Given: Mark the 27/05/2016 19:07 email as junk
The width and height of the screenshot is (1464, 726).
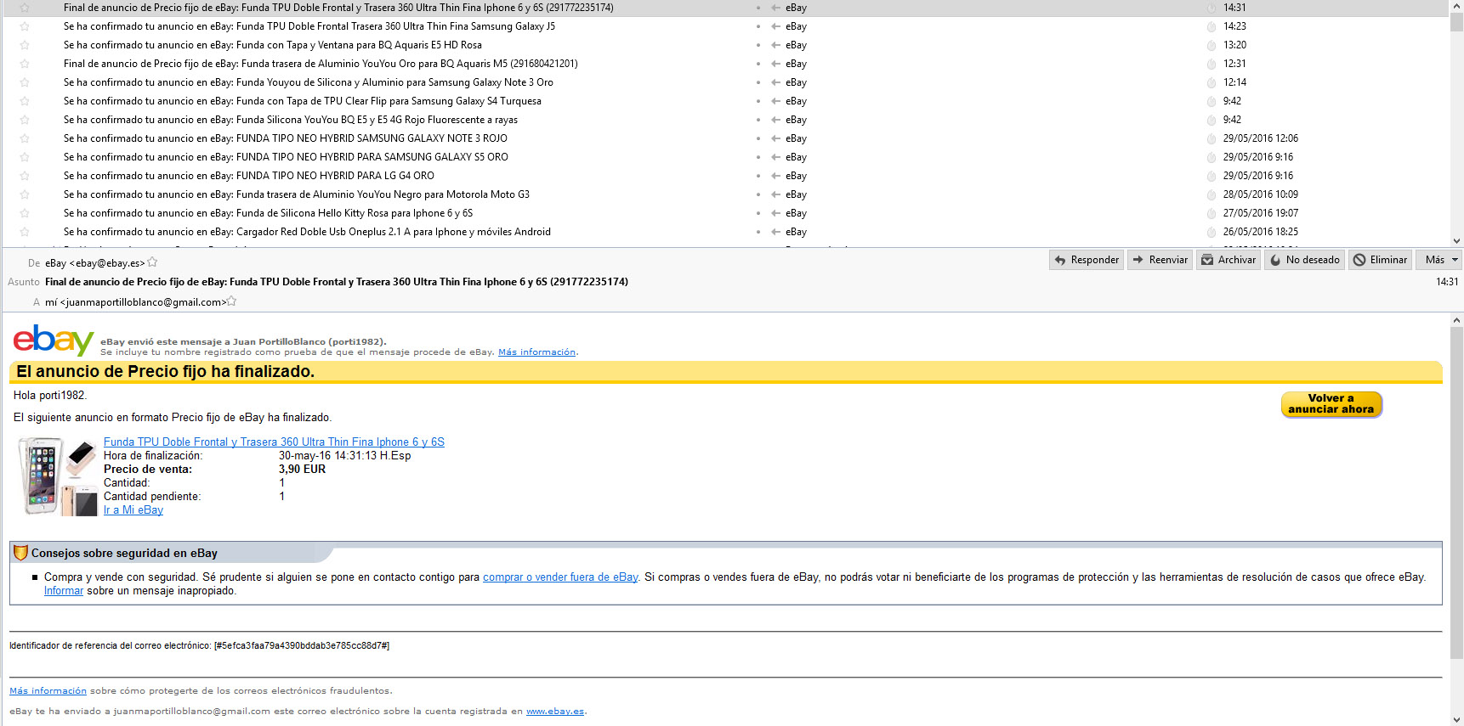Looking at the screenshot, I should [1211, 213].
